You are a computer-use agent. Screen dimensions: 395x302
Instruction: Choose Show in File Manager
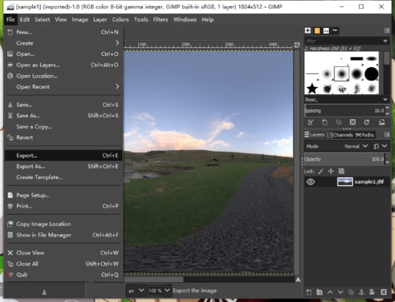click(63, 235)
